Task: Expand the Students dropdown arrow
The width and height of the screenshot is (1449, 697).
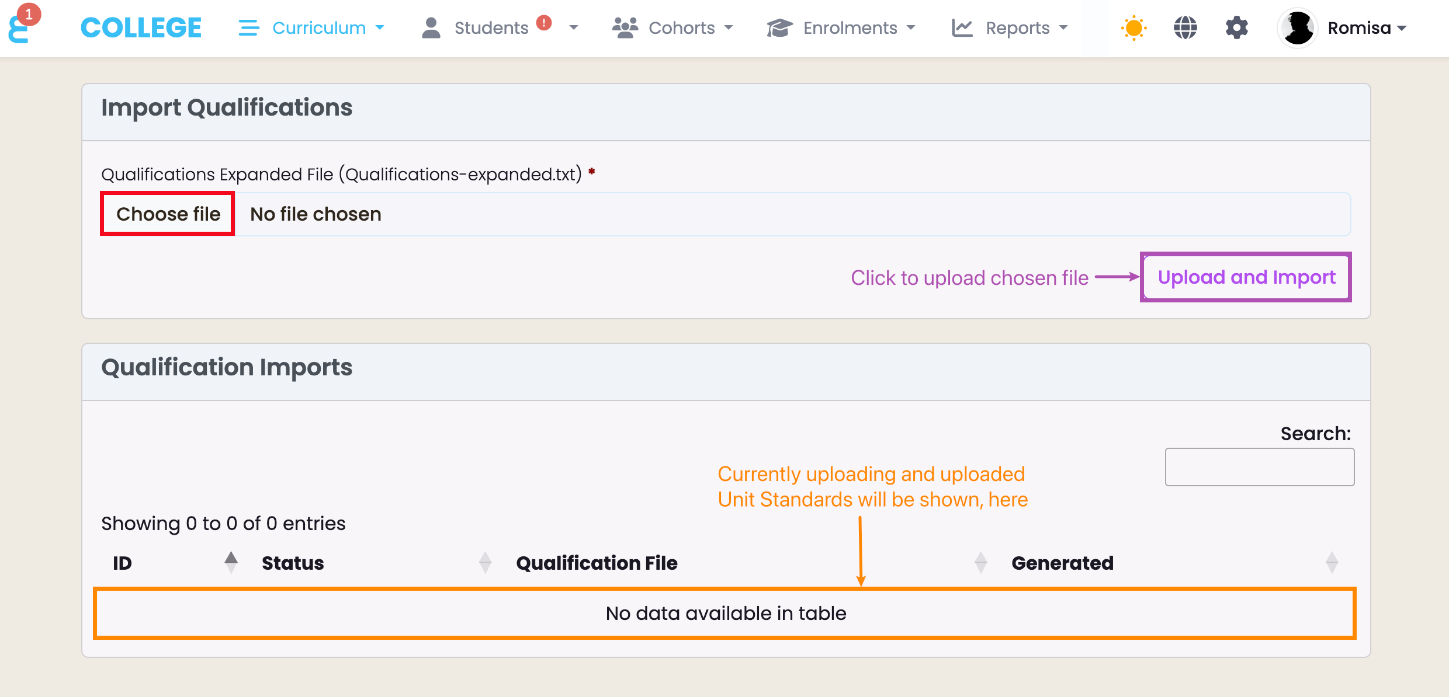Action: pyautogui.click(x=574, y=28)
